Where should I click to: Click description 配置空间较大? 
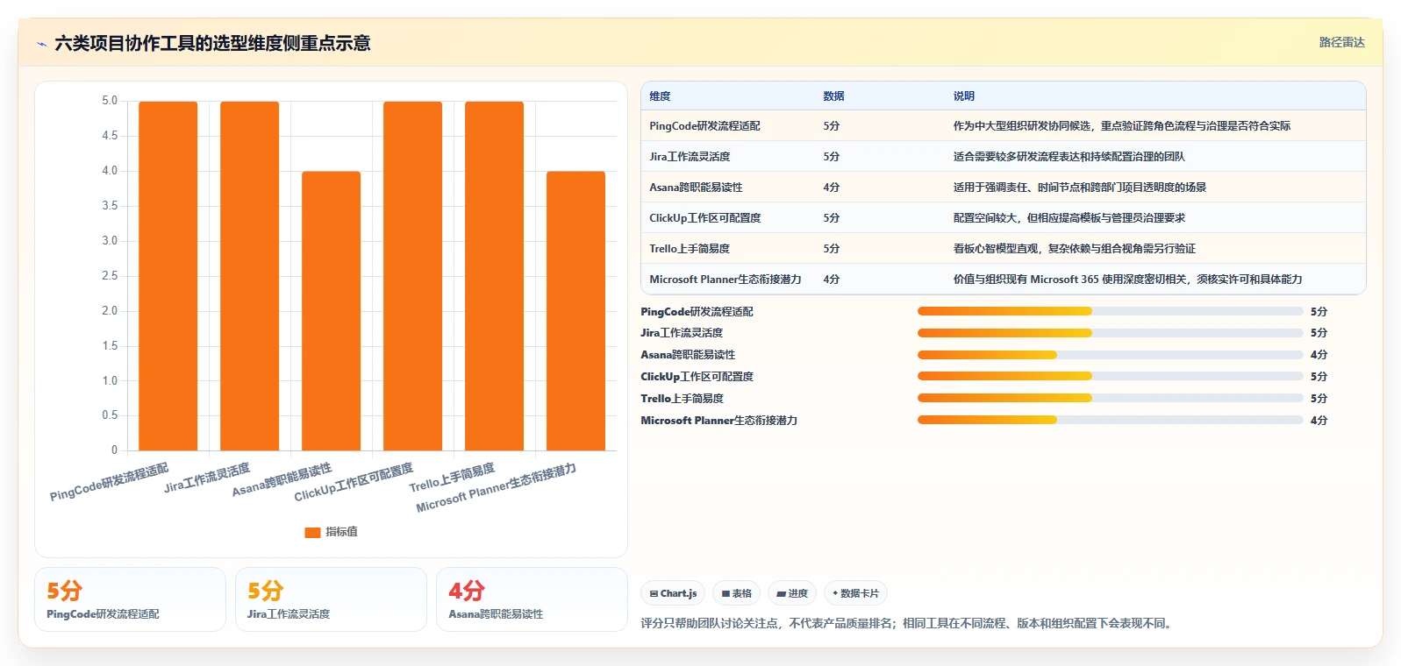(x=1069, y=218)
